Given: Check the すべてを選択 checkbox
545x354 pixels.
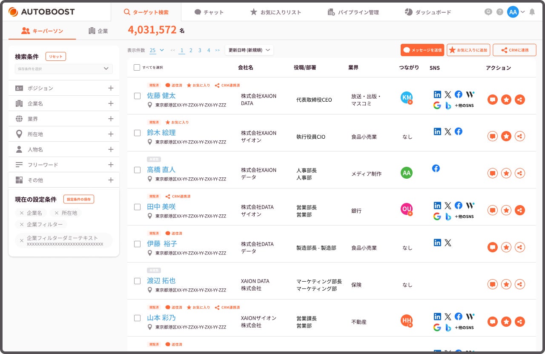Looking at the screenshot, I should (x=137, y=67).
